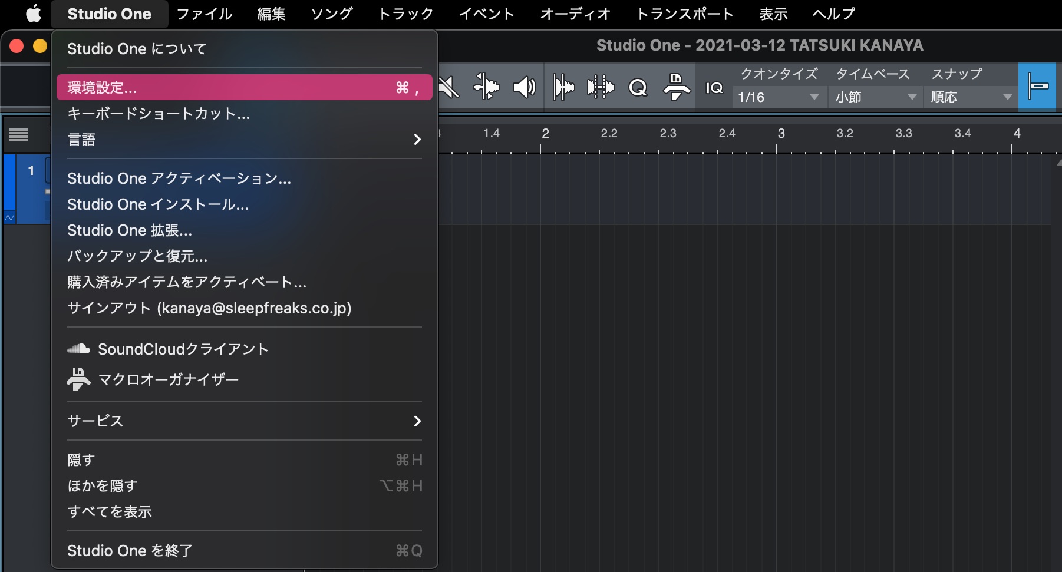Open the Apple menu
The width and height of the screenshot is (1062, 572).
(34, 14)
